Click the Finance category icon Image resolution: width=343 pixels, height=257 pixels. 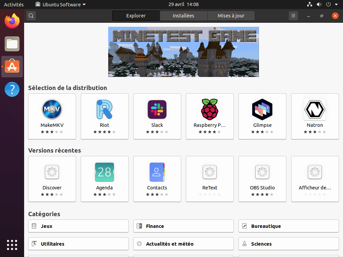pos(139,226)
